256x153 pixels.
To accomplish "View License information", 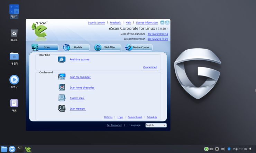I will click(147, 23).
